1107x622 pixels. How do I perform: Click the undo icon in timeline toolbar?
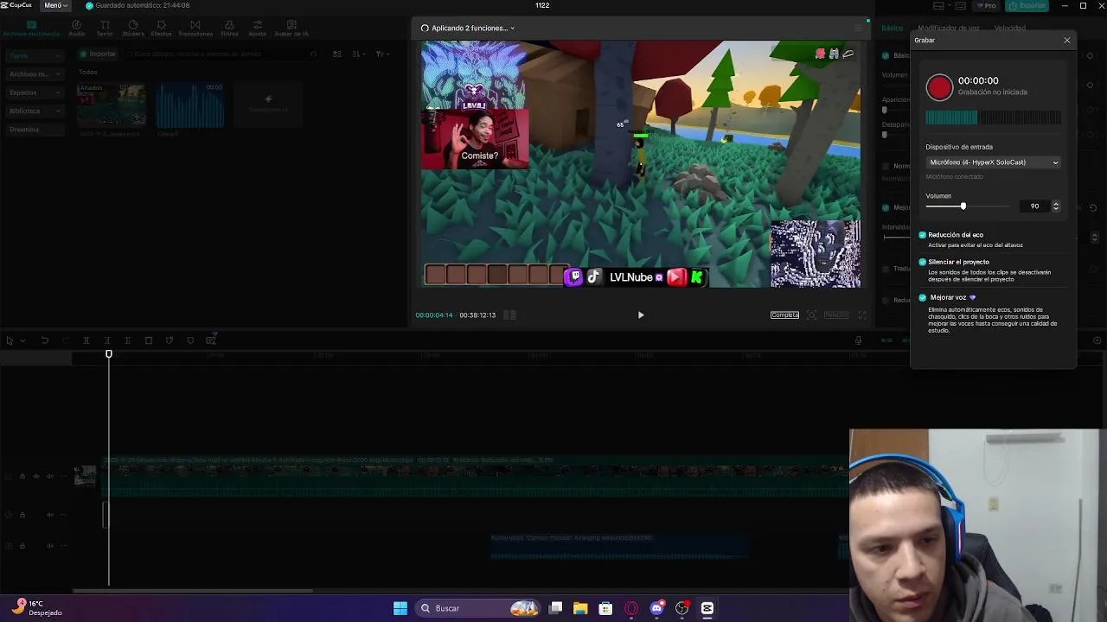44,340
